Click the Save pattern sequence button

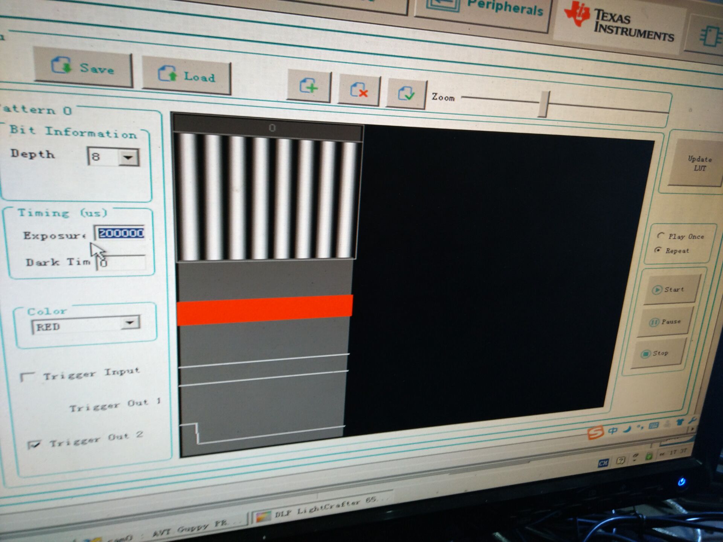pos(82,68)
